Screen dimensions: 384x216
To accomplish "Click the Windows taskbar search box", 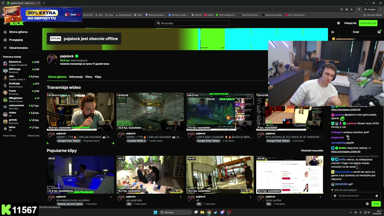I will (x=175, y=212).
